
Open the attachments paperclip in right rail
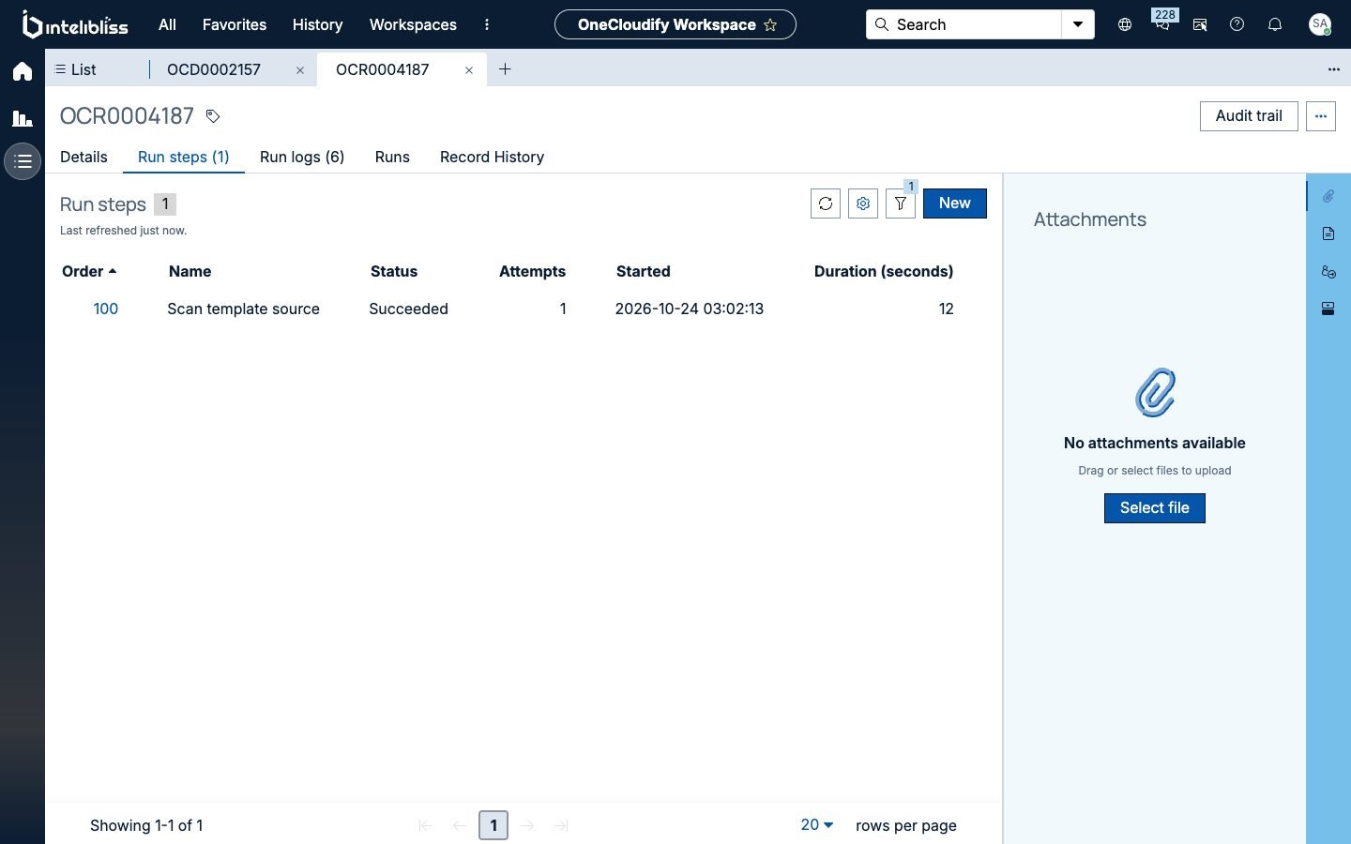pyautogui.click(x=1328, y=196)
